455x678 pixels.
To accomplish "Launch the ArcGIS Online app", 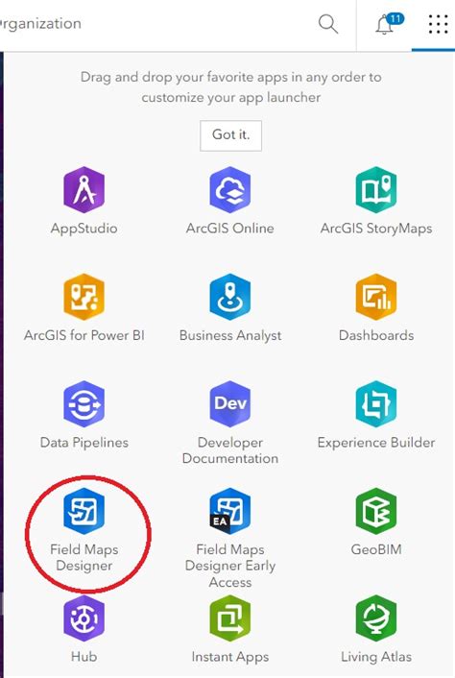I will (229, 190).
